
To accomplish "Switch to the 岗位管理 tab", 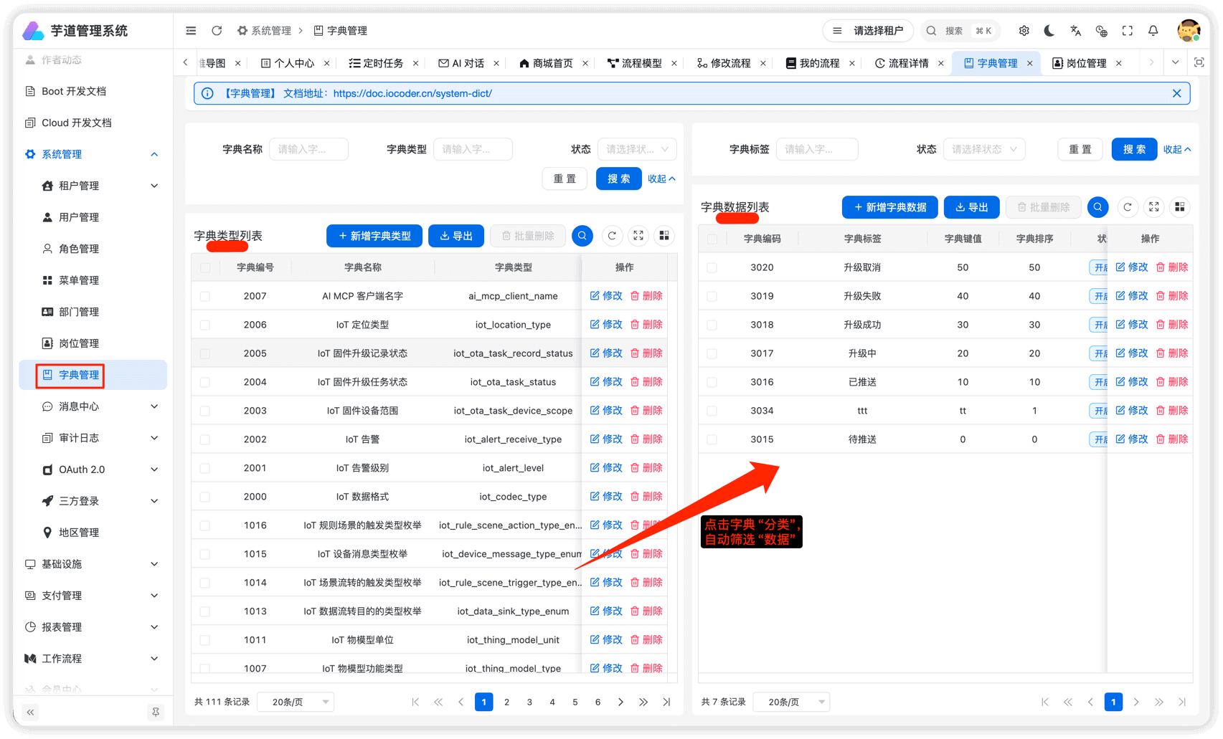I will tap(1085, 62).
